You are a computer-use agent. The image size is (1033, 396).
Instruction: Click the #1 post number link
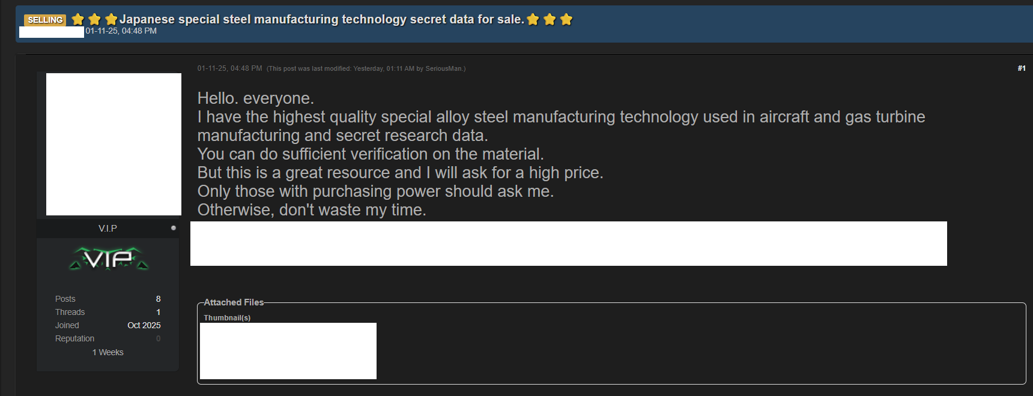(x=1021, y=68)
